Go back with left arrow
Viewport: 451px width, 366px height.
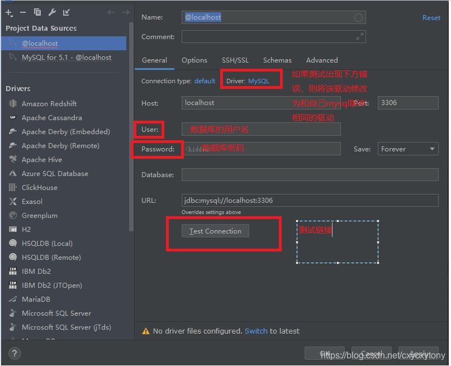click(111, 12)
